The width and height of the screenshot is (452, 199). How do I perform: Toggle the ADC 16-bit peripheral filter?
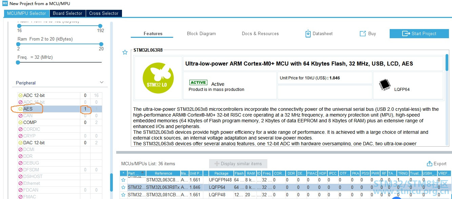pos(20,102)
